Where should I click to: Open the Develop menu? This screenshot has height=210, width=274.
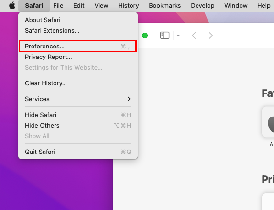pos(203,6)
